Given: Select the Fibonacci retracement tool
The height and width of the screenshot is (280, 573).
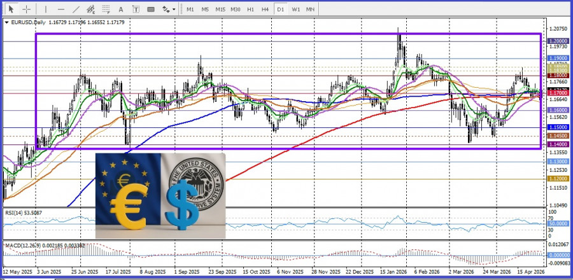Looking at the screenshot, I should click(105, 10).
